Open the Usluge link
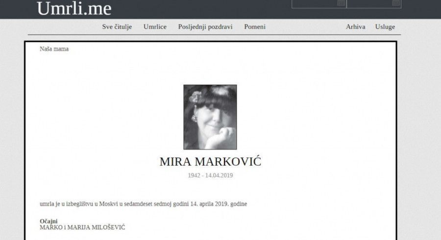The image size is (441, 240). [x=385, y=27]
